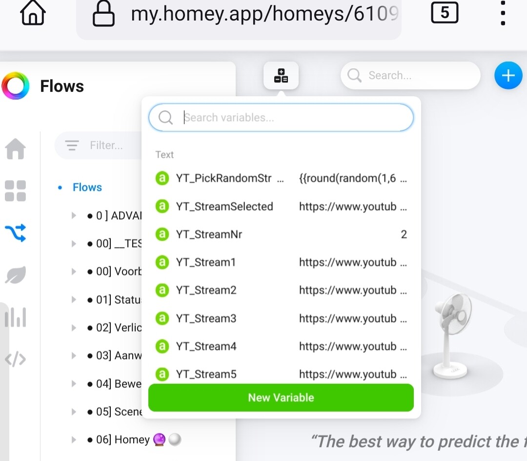Open the browser three-dot menu
The image size is (527, 461).
pos(503,14)
